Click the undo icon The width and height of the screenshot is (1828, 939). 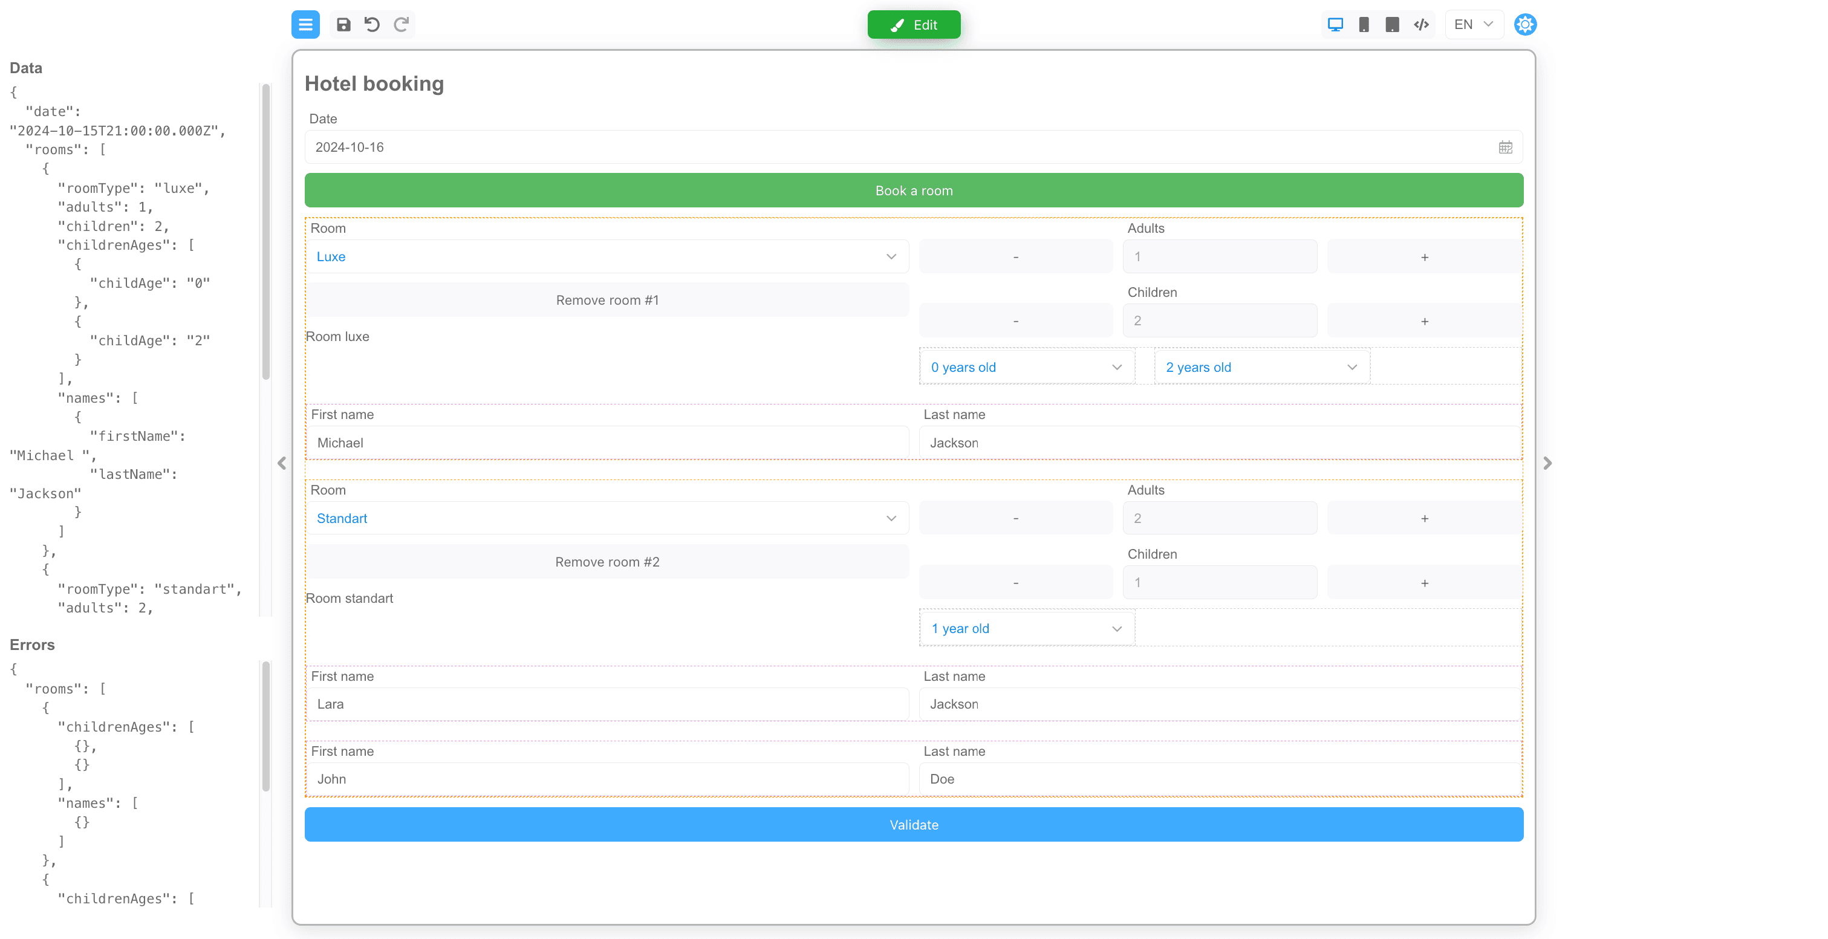pos(372,25)
